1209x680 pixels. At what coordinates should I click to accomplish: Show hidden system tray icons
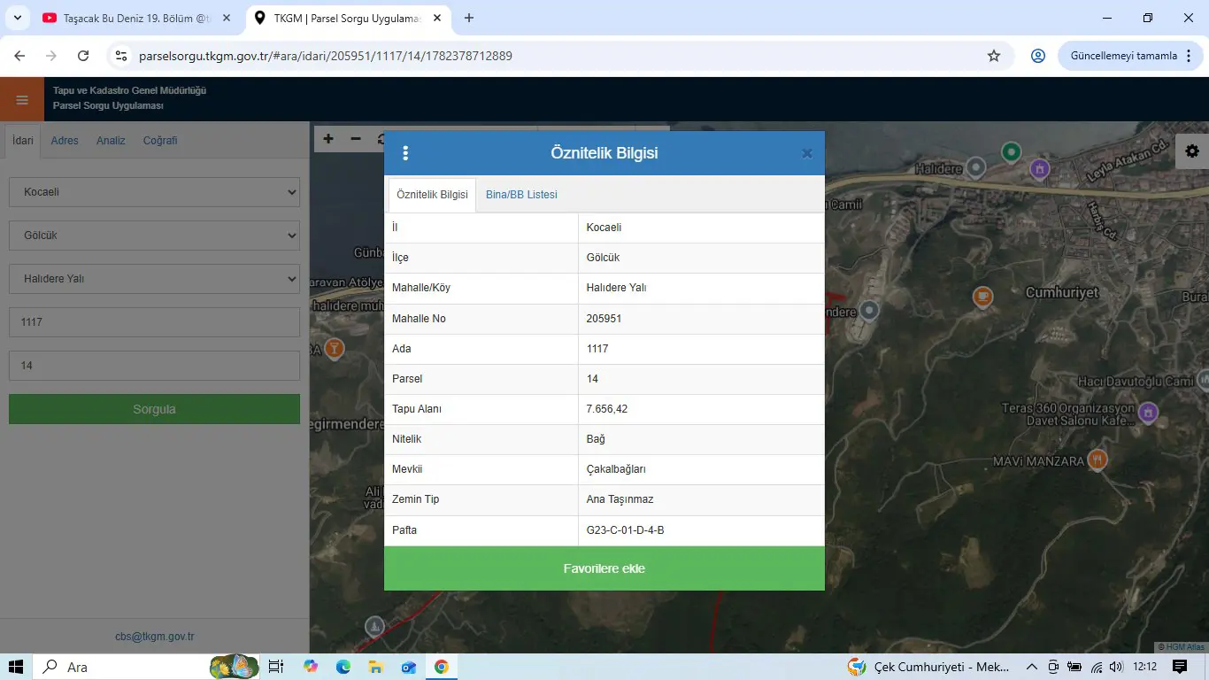pyautogui.click(x=1031, y=667)
